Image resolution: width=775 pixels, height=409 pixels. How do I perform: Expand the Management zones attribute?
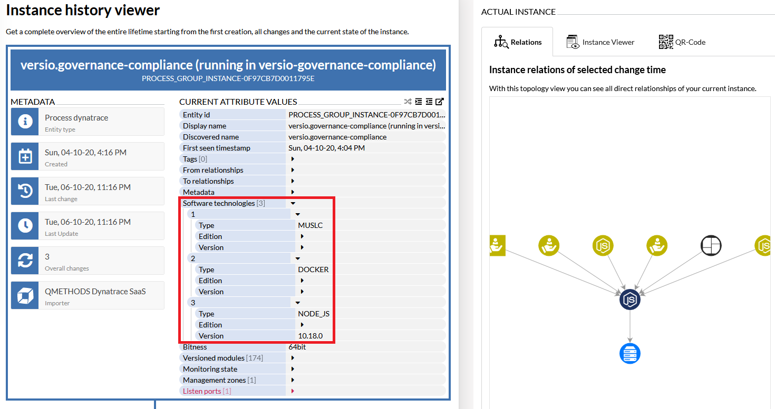point(293,380)
